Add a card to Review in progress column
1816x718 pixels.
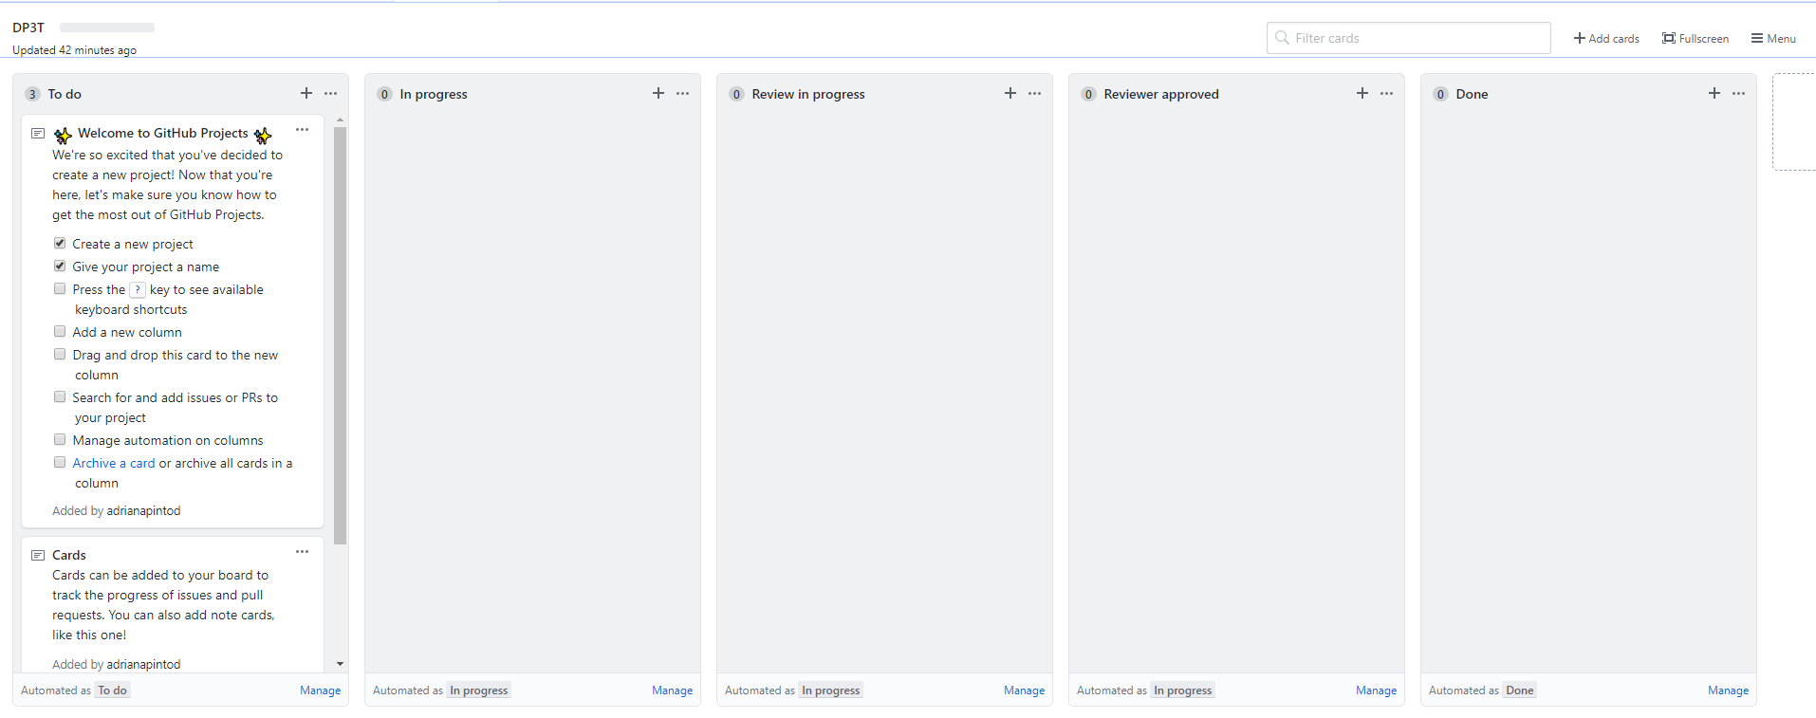click(1010, 93)
